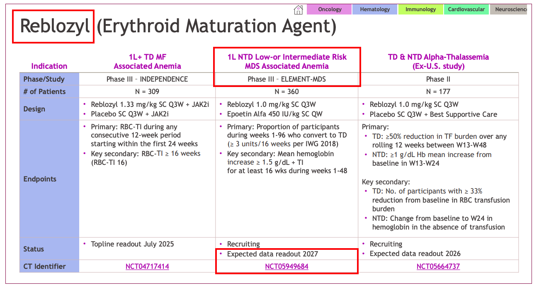
Task: Select the CT Identifier row label
Action: [x=45, y=266]
